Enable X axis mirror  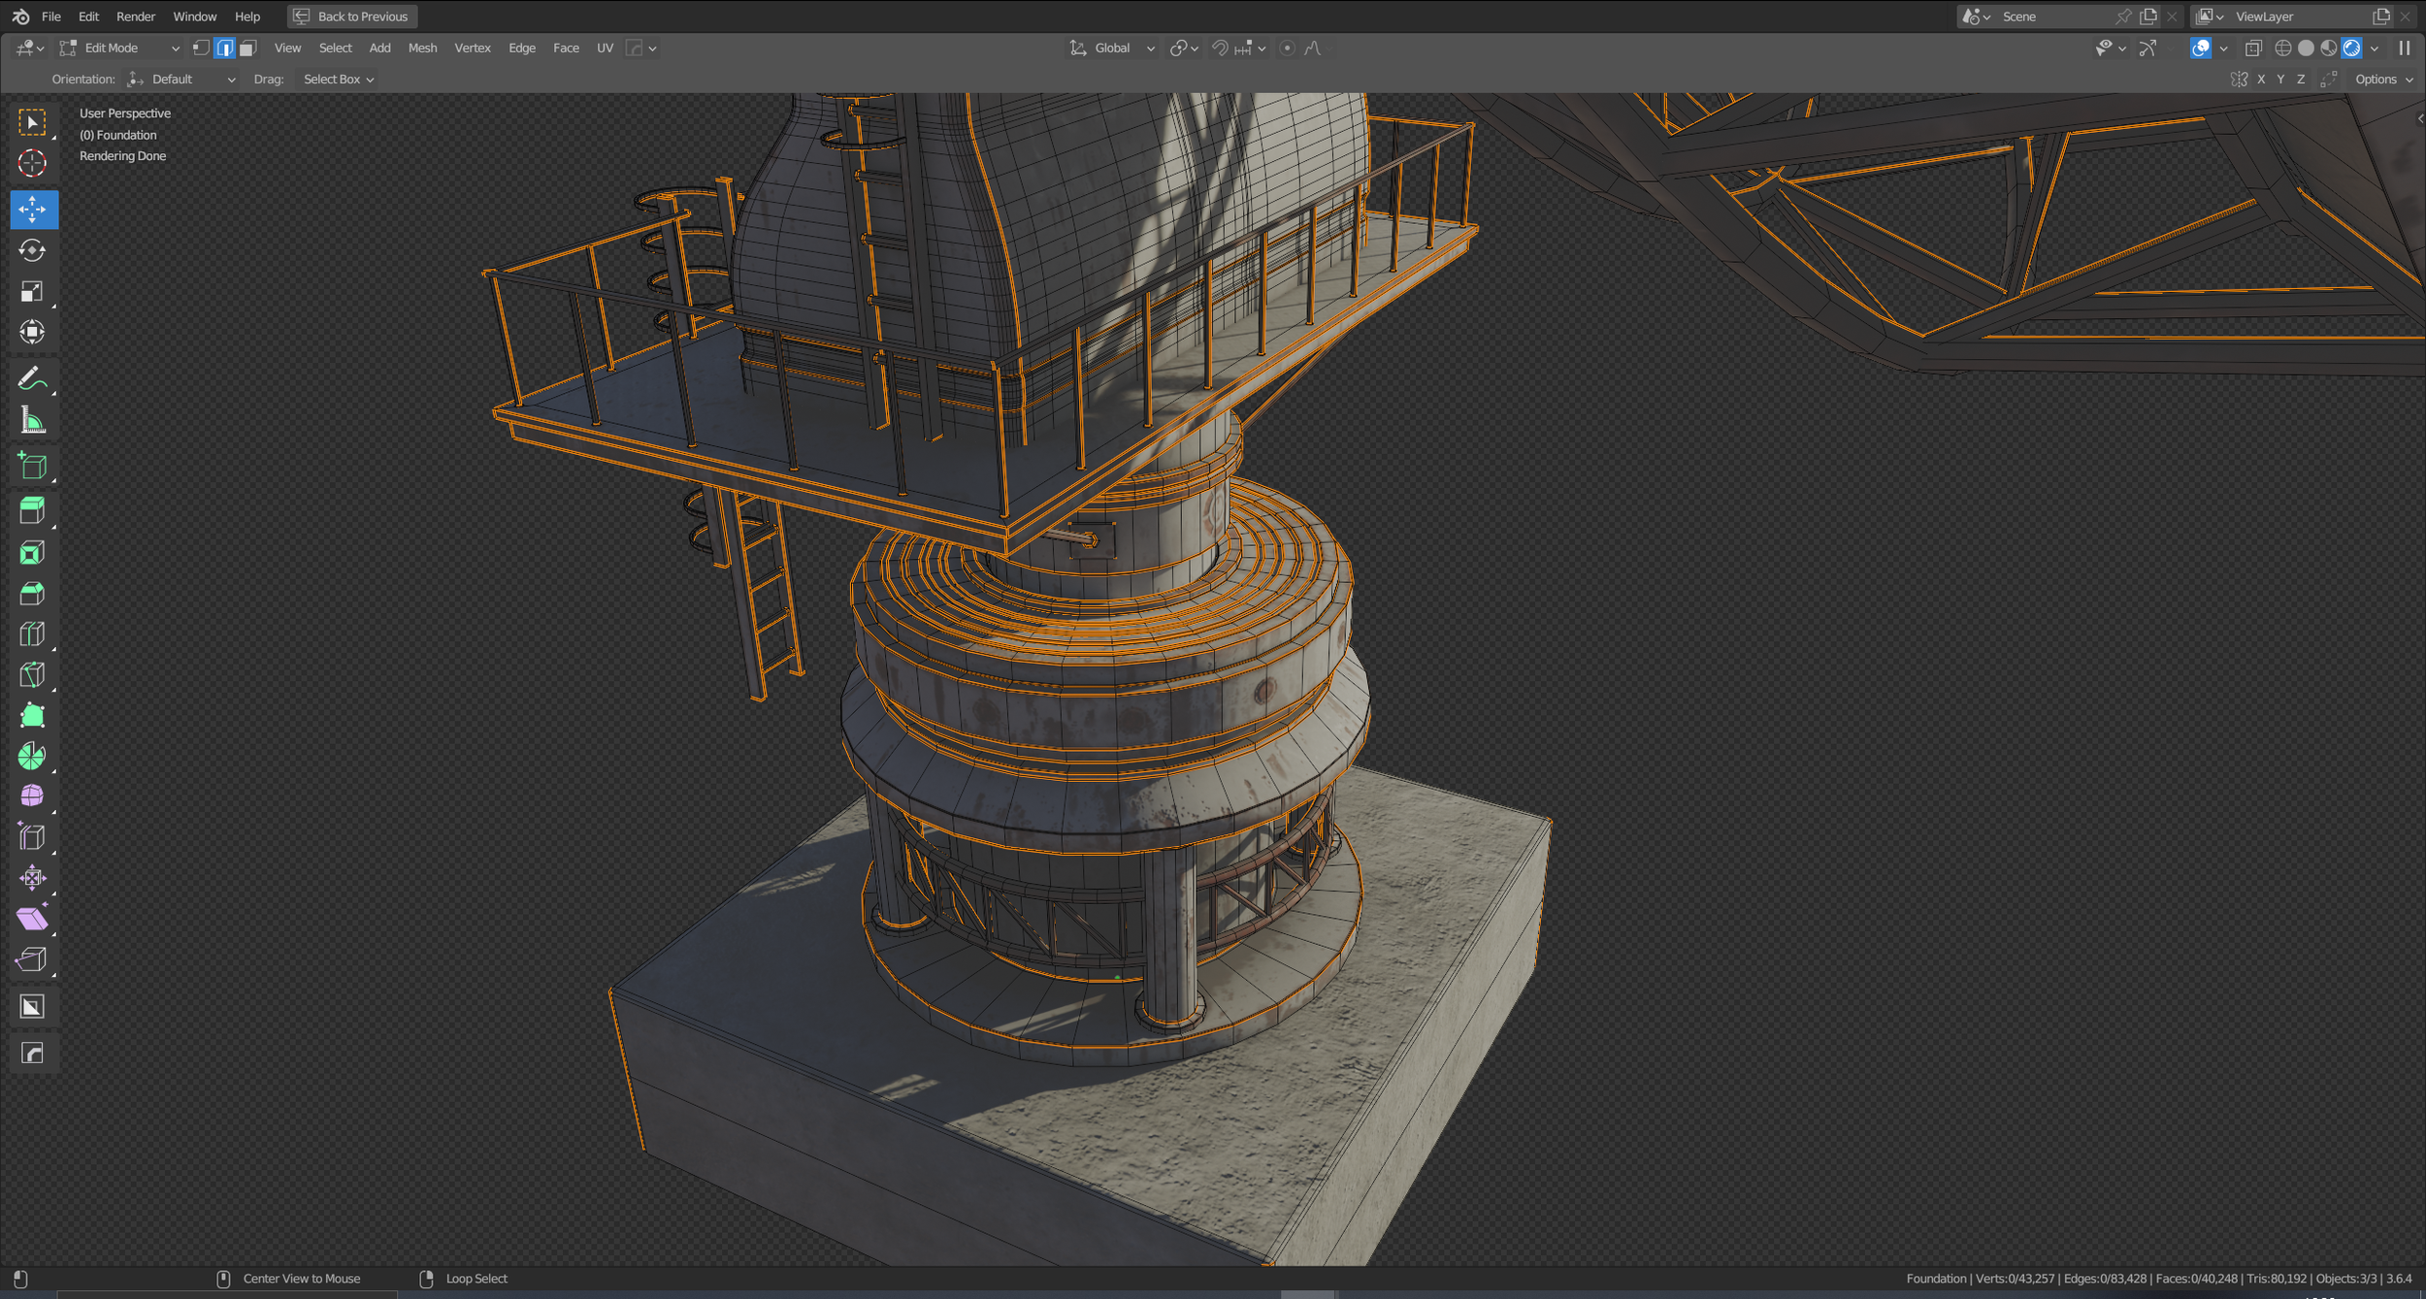(2261, 80)
